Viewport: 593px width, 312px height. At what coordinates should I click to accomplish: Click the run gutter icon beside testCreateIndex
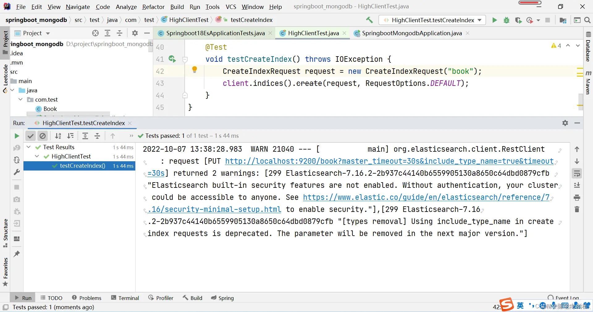tap(172, 59)
